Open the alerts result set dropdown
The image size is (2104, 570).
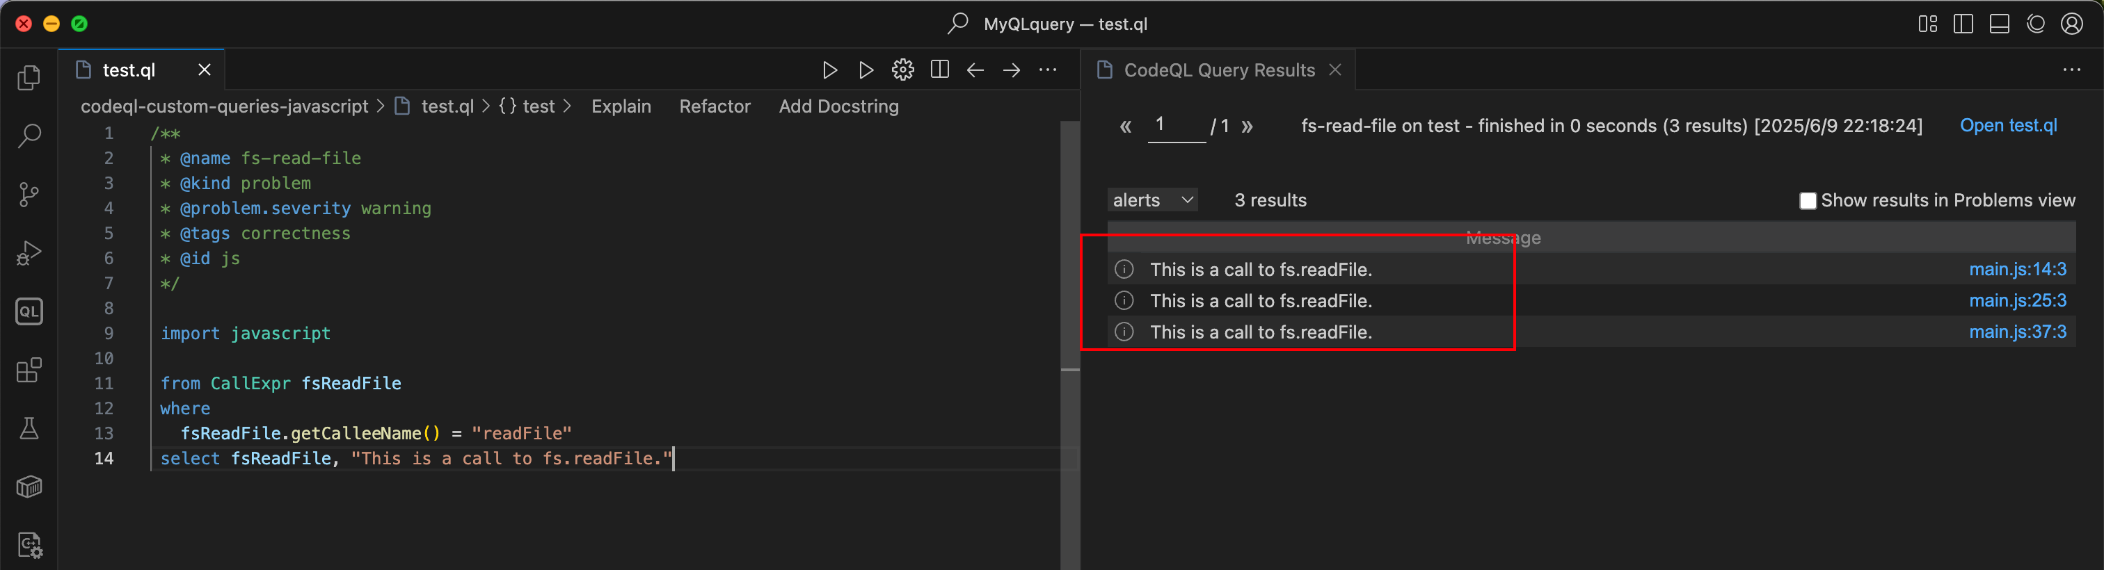[x=1152, y=201]
